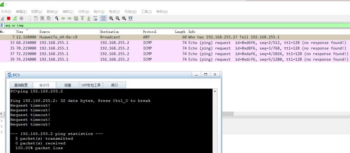Stop the running capture with red square

tap(9, 18)
